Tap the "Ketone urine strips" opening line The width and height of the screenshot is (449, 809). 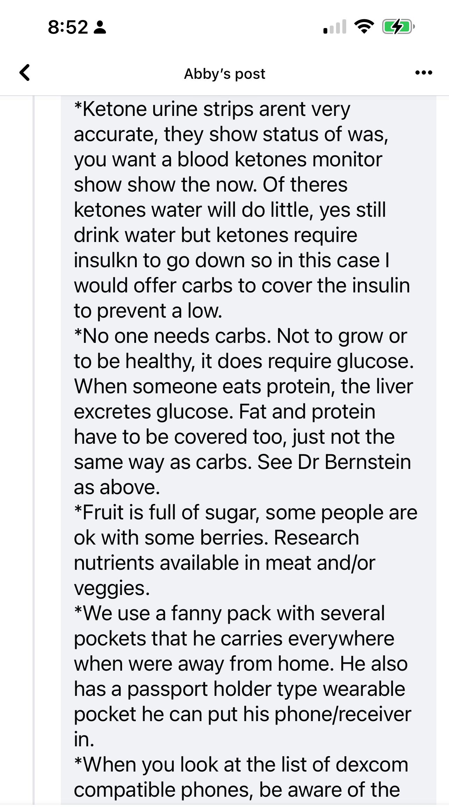tap(212, 109)
